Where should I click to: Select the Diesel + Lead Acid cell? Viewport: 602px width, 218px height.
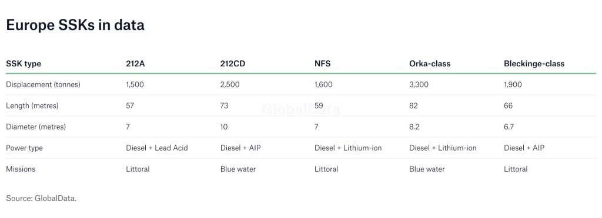tap(156, 148)
